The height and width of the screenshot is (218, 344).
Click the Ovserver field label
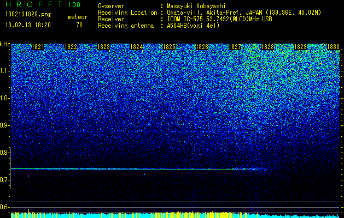tap(111, 7)
